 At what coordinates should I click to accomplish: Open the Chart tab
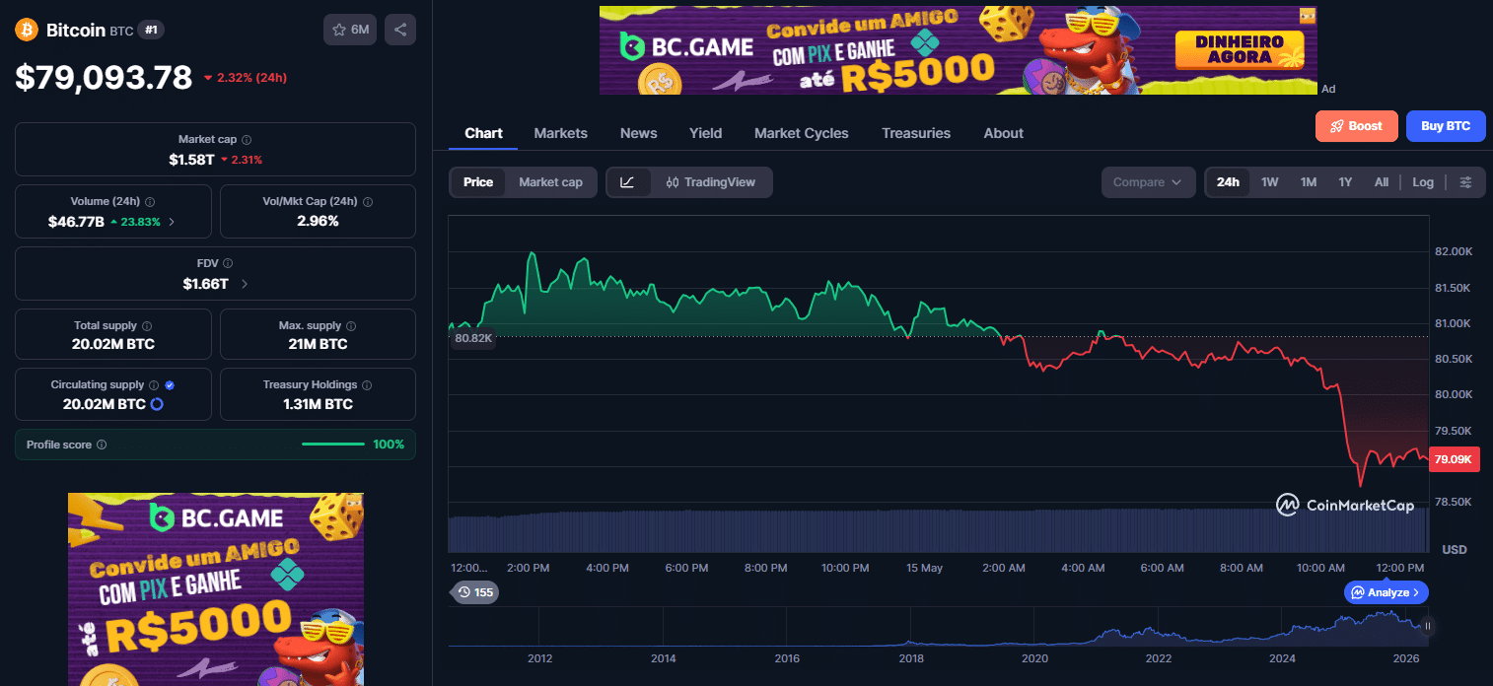(483, 133)
